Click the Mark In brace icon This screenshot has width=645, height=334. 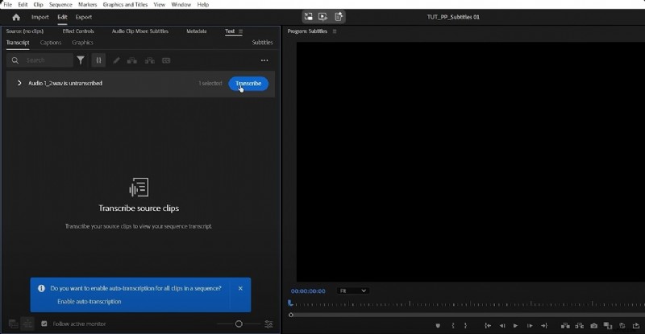point(453,326)
